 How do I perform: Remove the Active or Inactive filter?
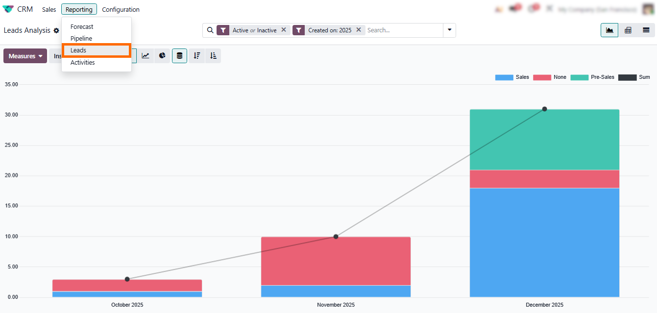(x=284, y=30)
